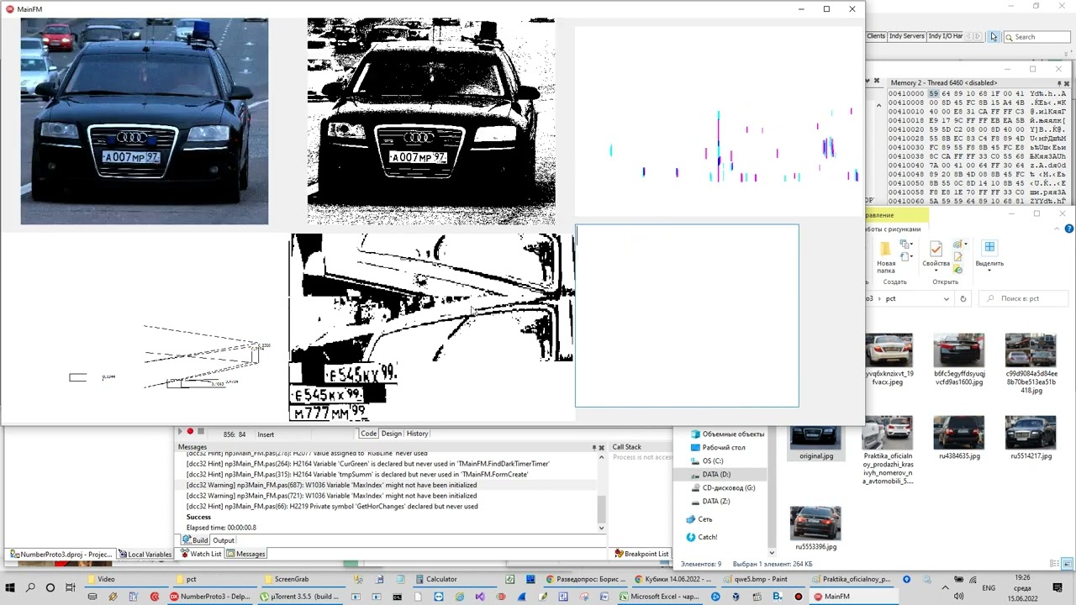Click the taskbar clock showing 19:26

pos(1022,587)
